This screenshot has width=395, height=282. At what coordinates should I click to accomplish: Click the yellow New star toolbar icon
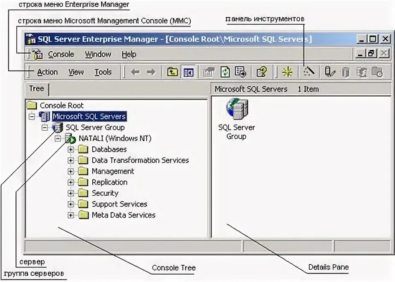287,72
